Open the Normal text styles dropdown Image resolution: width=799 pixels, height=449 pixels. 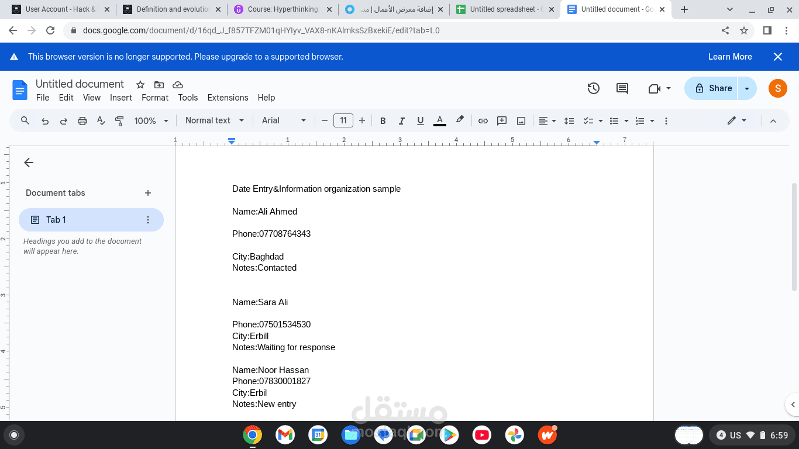point(215,120)
